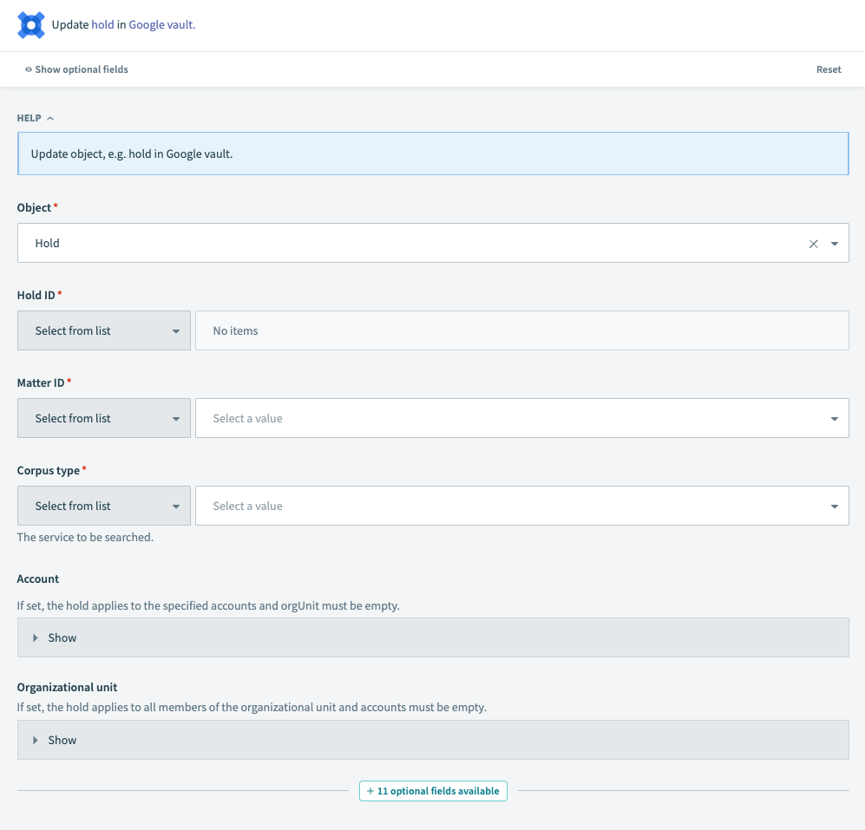
Task: Open the Corpus type Select from list dropdown
Action: 103,506
